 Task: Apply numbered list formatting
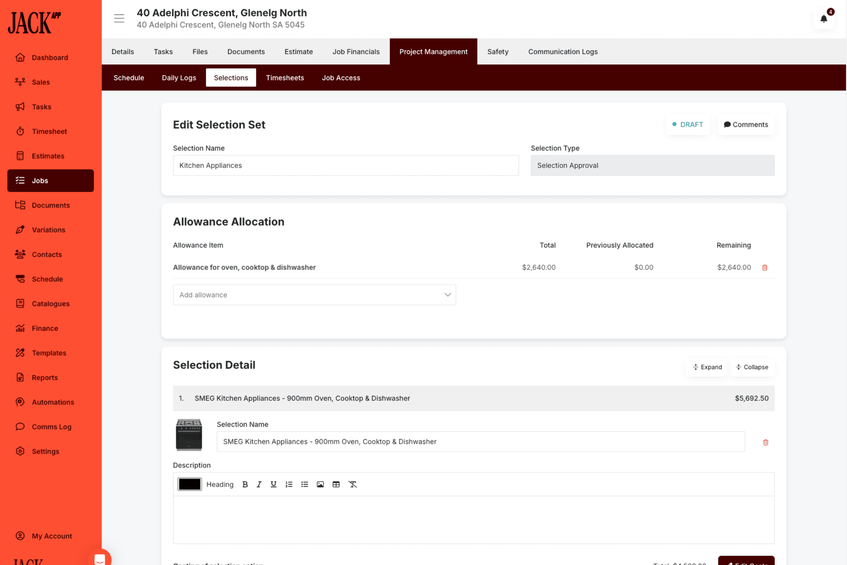pos(289,484)
